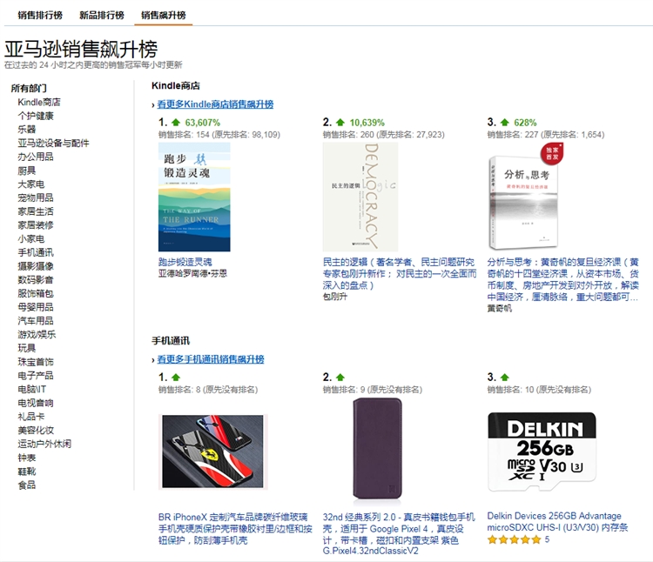Select 珠宝首饰 department
The height and width of the screenshot is (562, 653).
[x=36, y=362]
